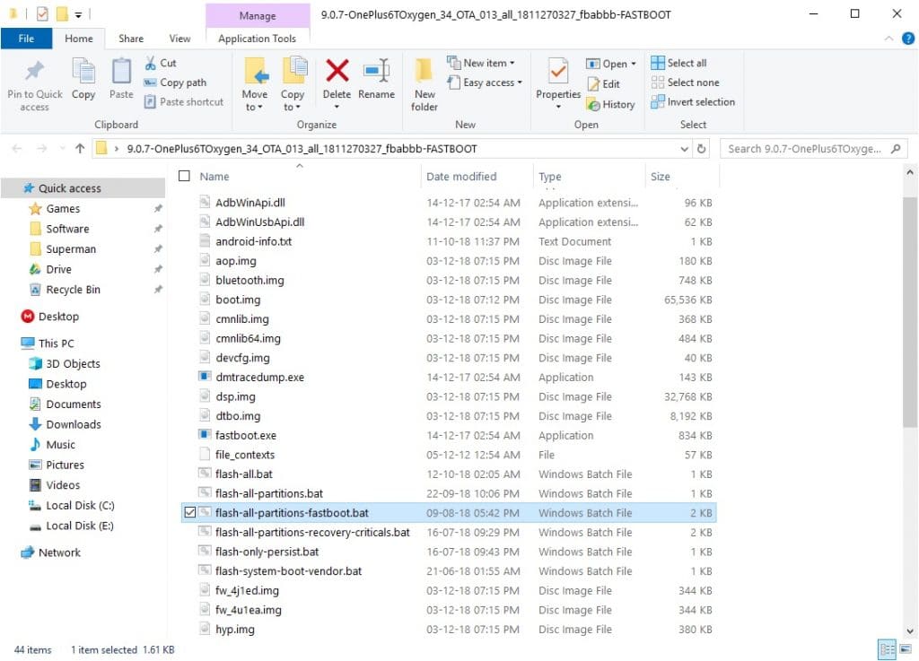Open the blue Help question mark

tap(908, 39)
